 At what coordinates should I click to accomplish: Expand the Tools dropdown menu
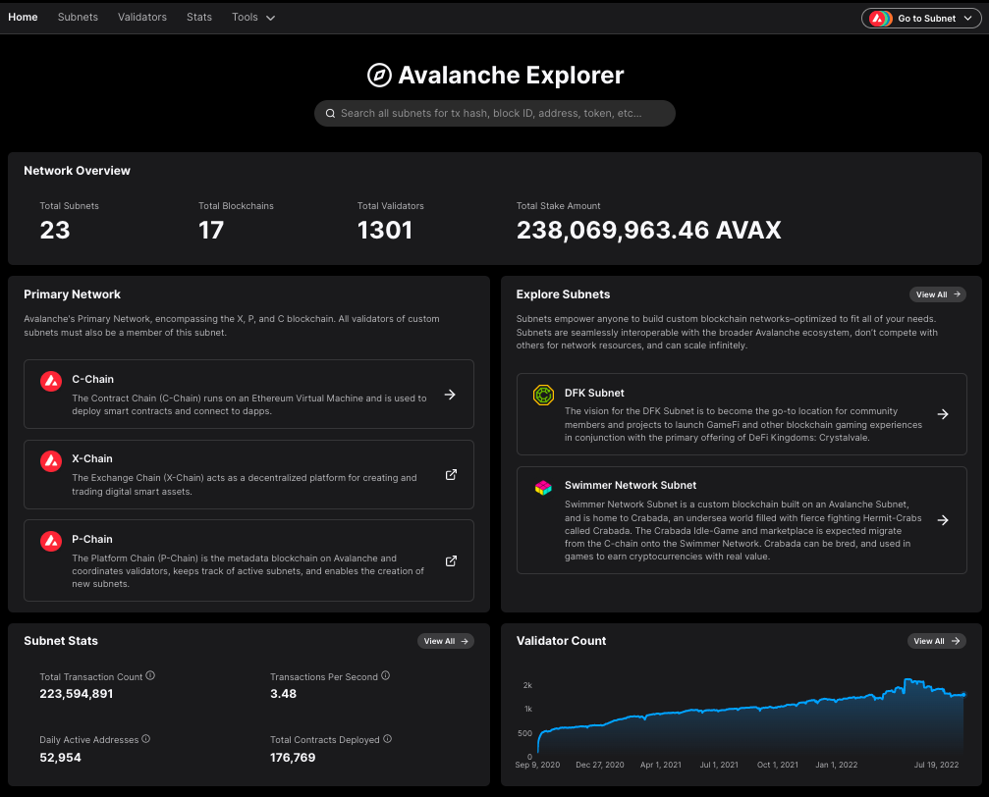252,17
